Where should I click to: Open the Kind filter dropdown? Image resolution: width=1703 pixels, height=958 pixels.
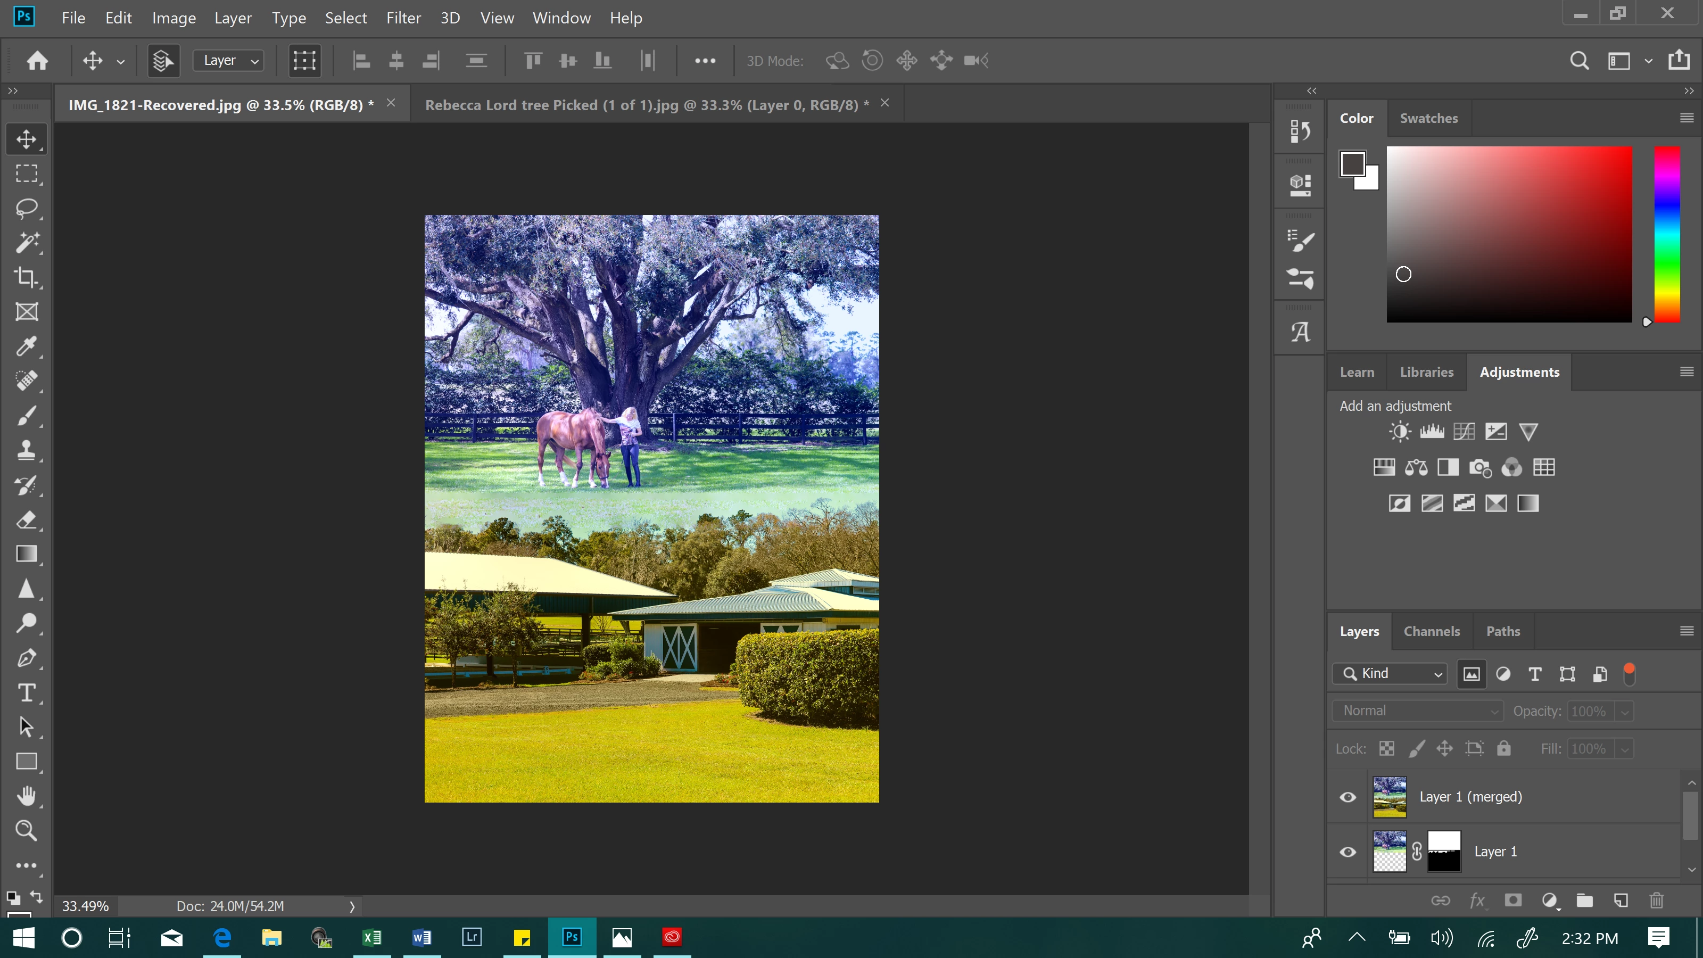click(x=1390, y=673)
